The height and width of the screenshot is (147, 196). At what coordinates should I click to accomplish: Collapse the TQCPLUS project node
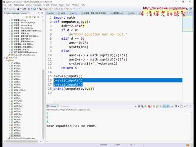click(4, 58)
